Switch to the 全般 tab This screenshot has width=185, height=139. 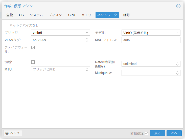tap(10, 15)
